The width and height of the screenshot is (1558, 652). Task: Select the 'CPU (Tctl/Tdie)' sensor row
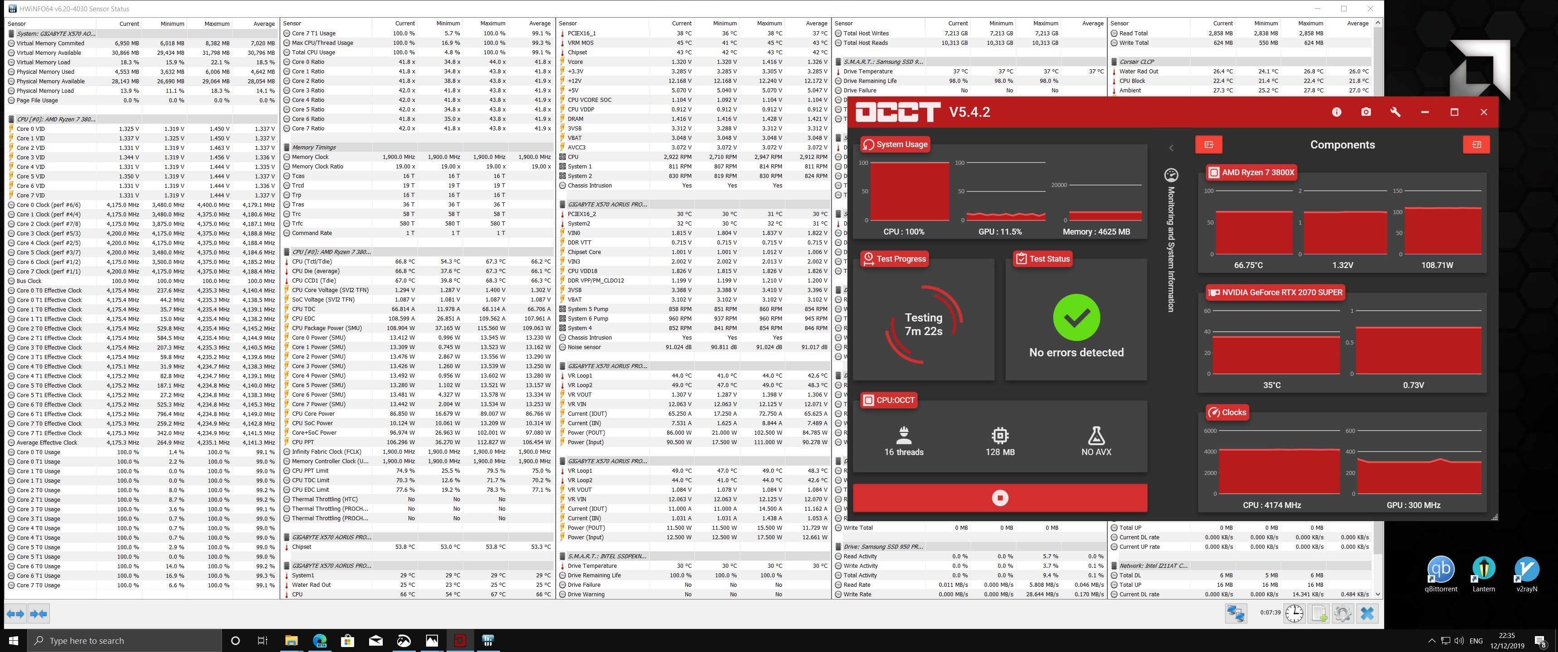pos(312,262)
